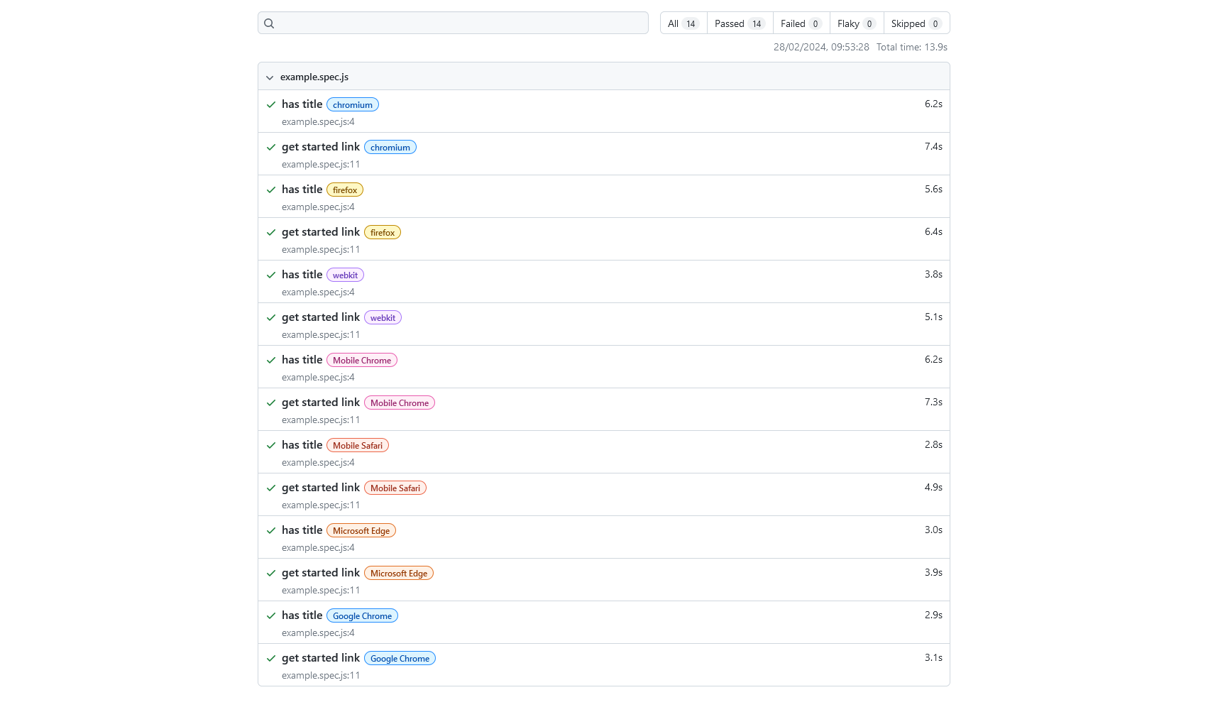Click webkit tag on has title row

(x=345, y=275)
